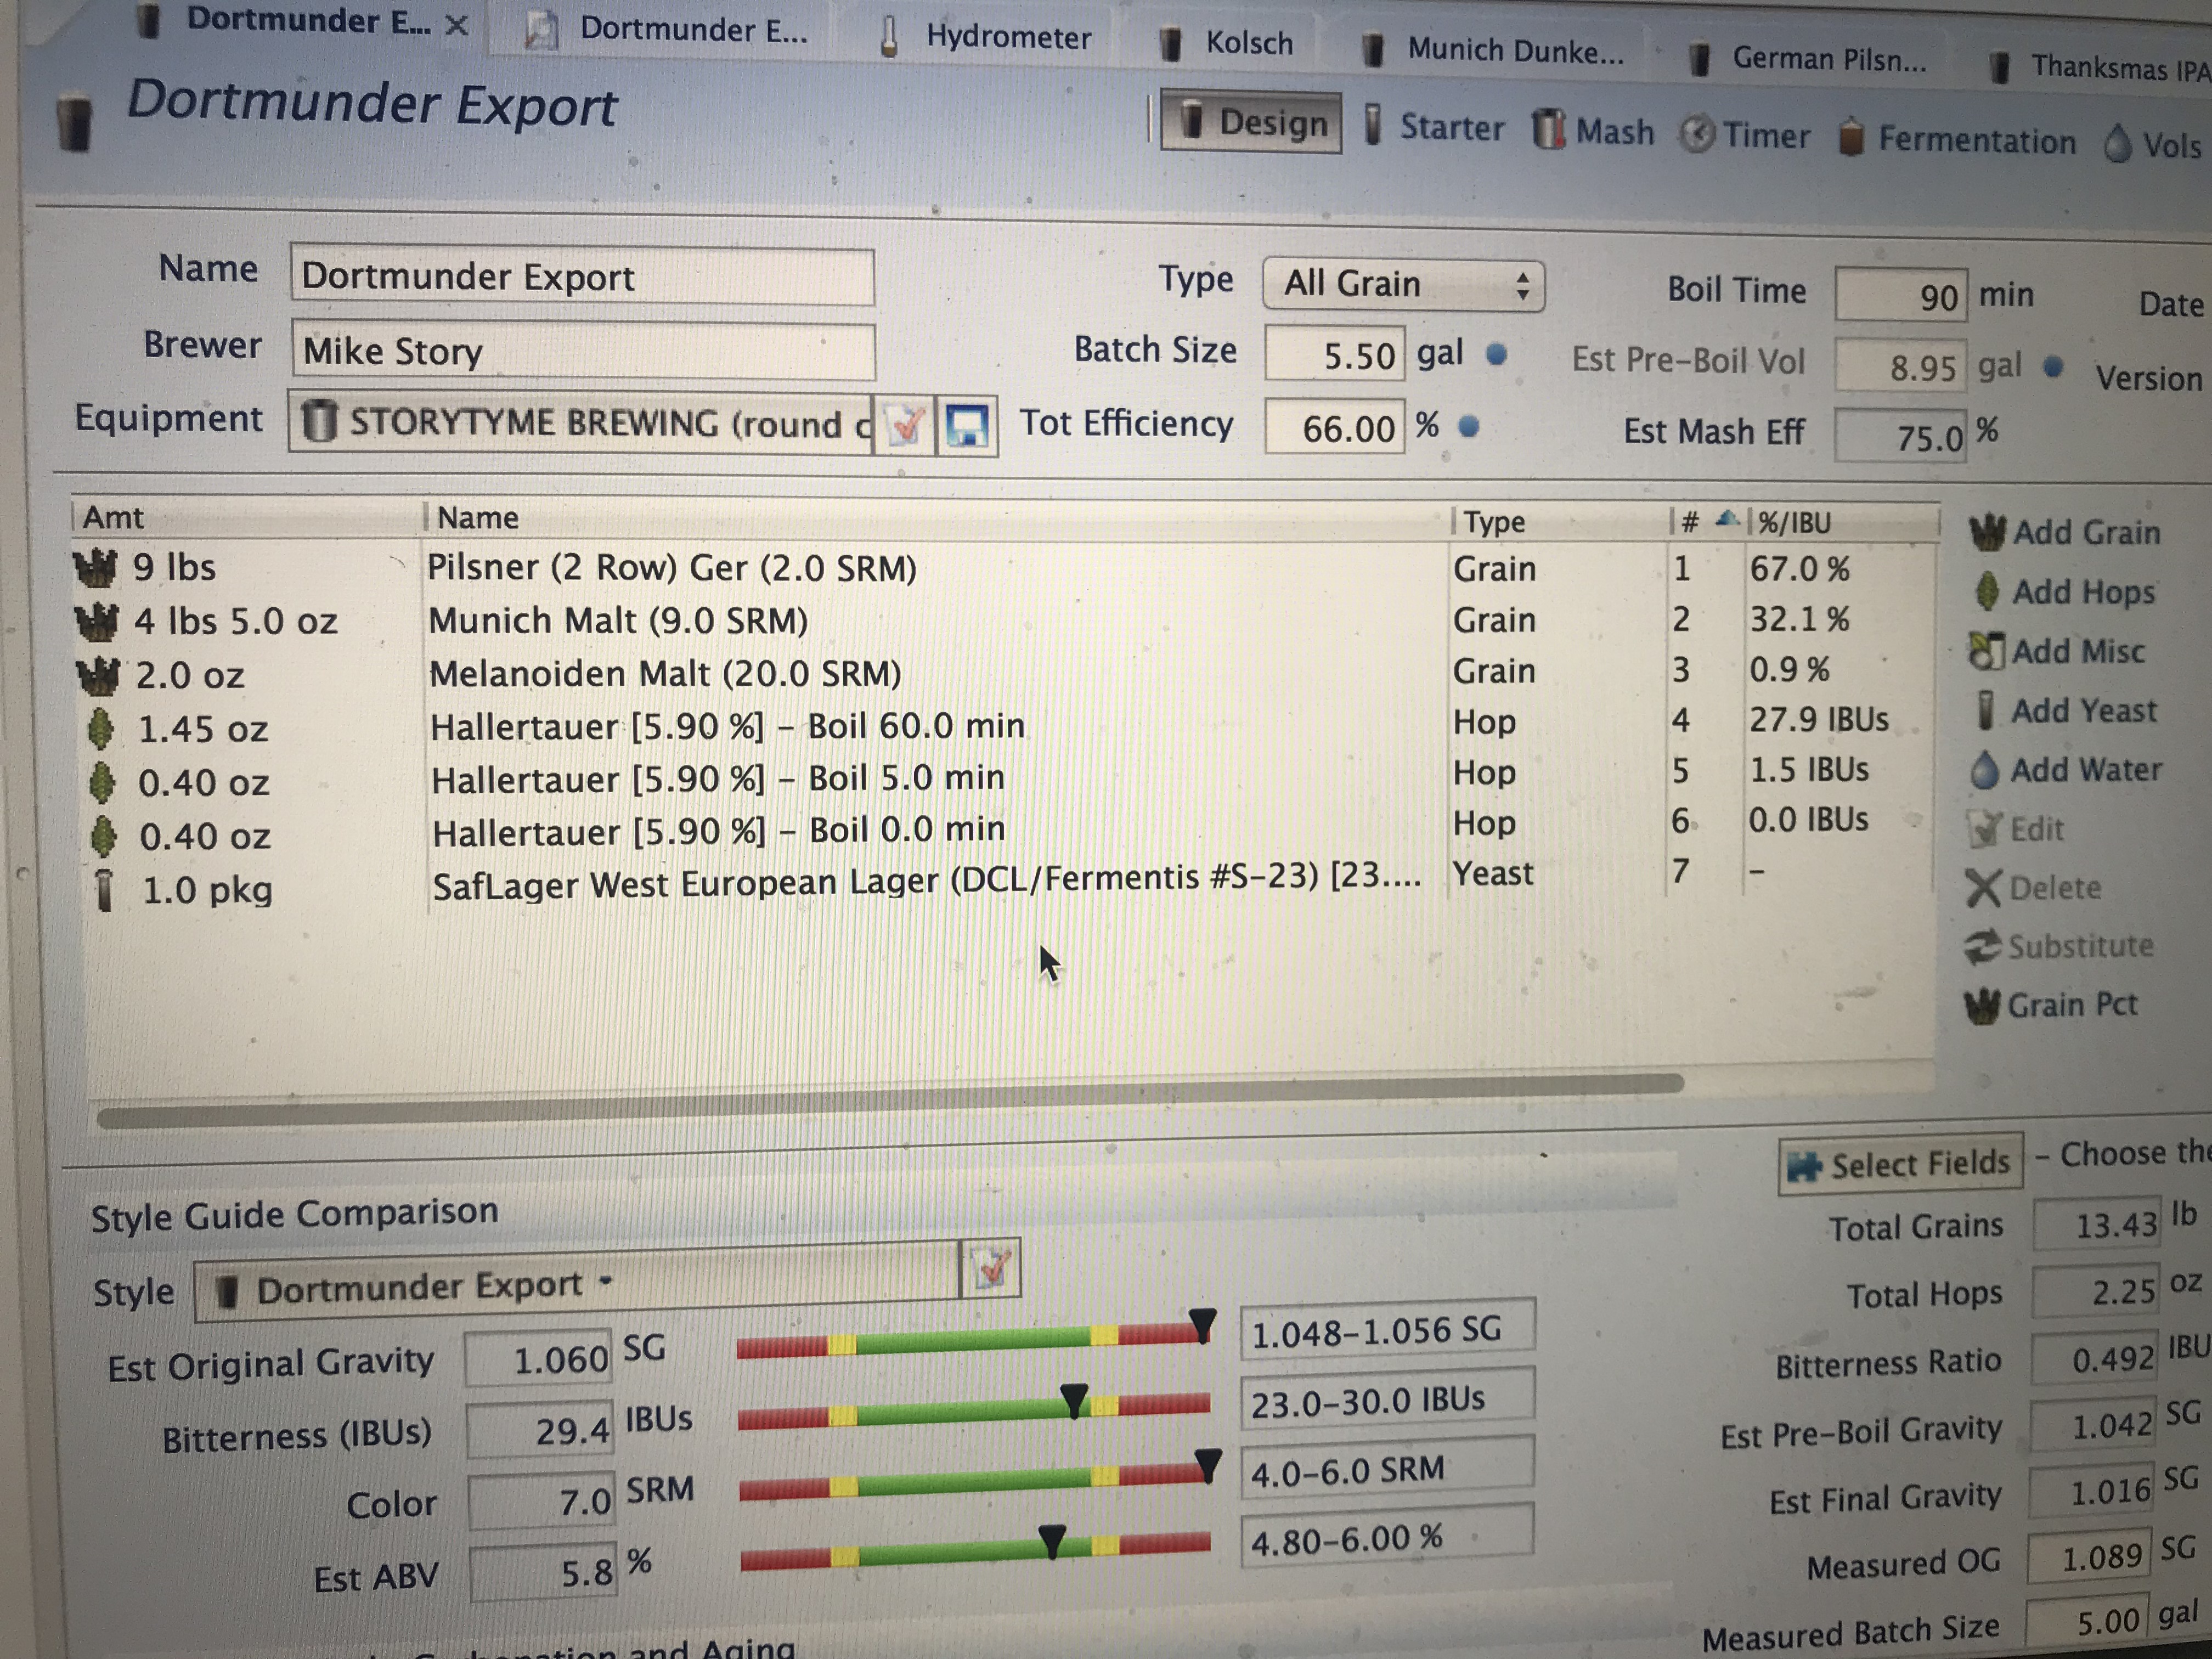The width and height of the screenshot is (2212, 1659).
Task: Click the Edit ingredient button
Action: tap(2015, 828)
